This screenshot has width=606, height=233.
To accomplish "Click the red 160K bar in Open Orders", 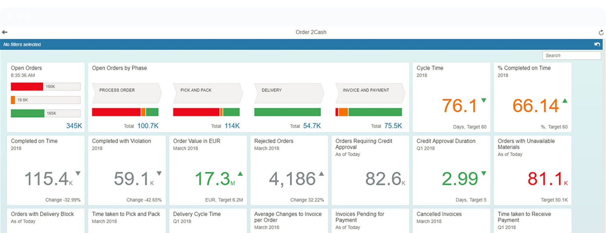I will point(27,87).
